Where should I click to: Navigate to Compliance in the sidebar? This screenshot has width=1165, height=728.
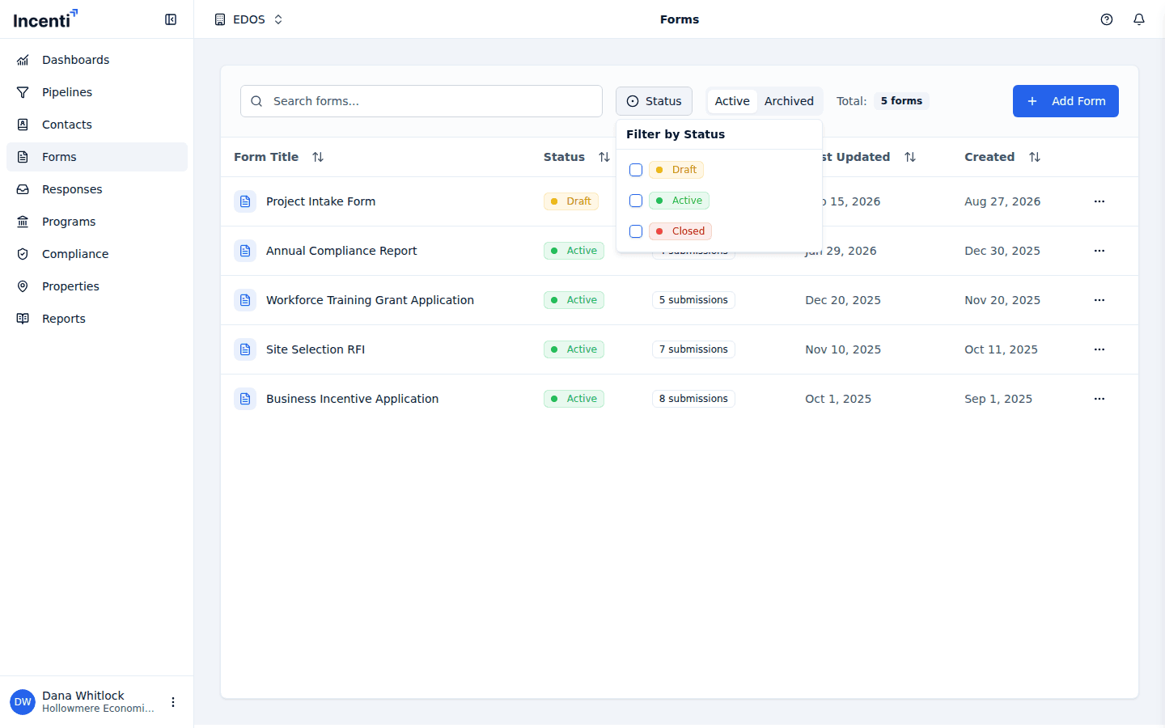click(97, 254)
